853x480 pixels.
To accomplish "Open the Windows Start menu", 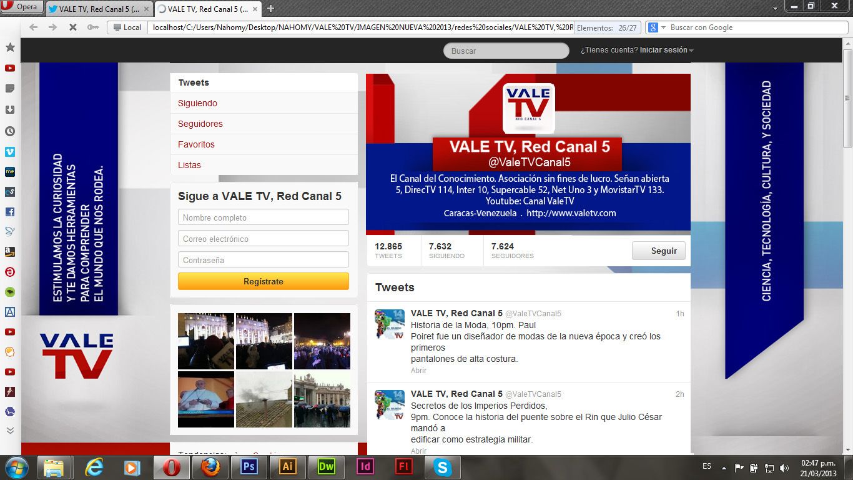I will [x=16, y=467].
